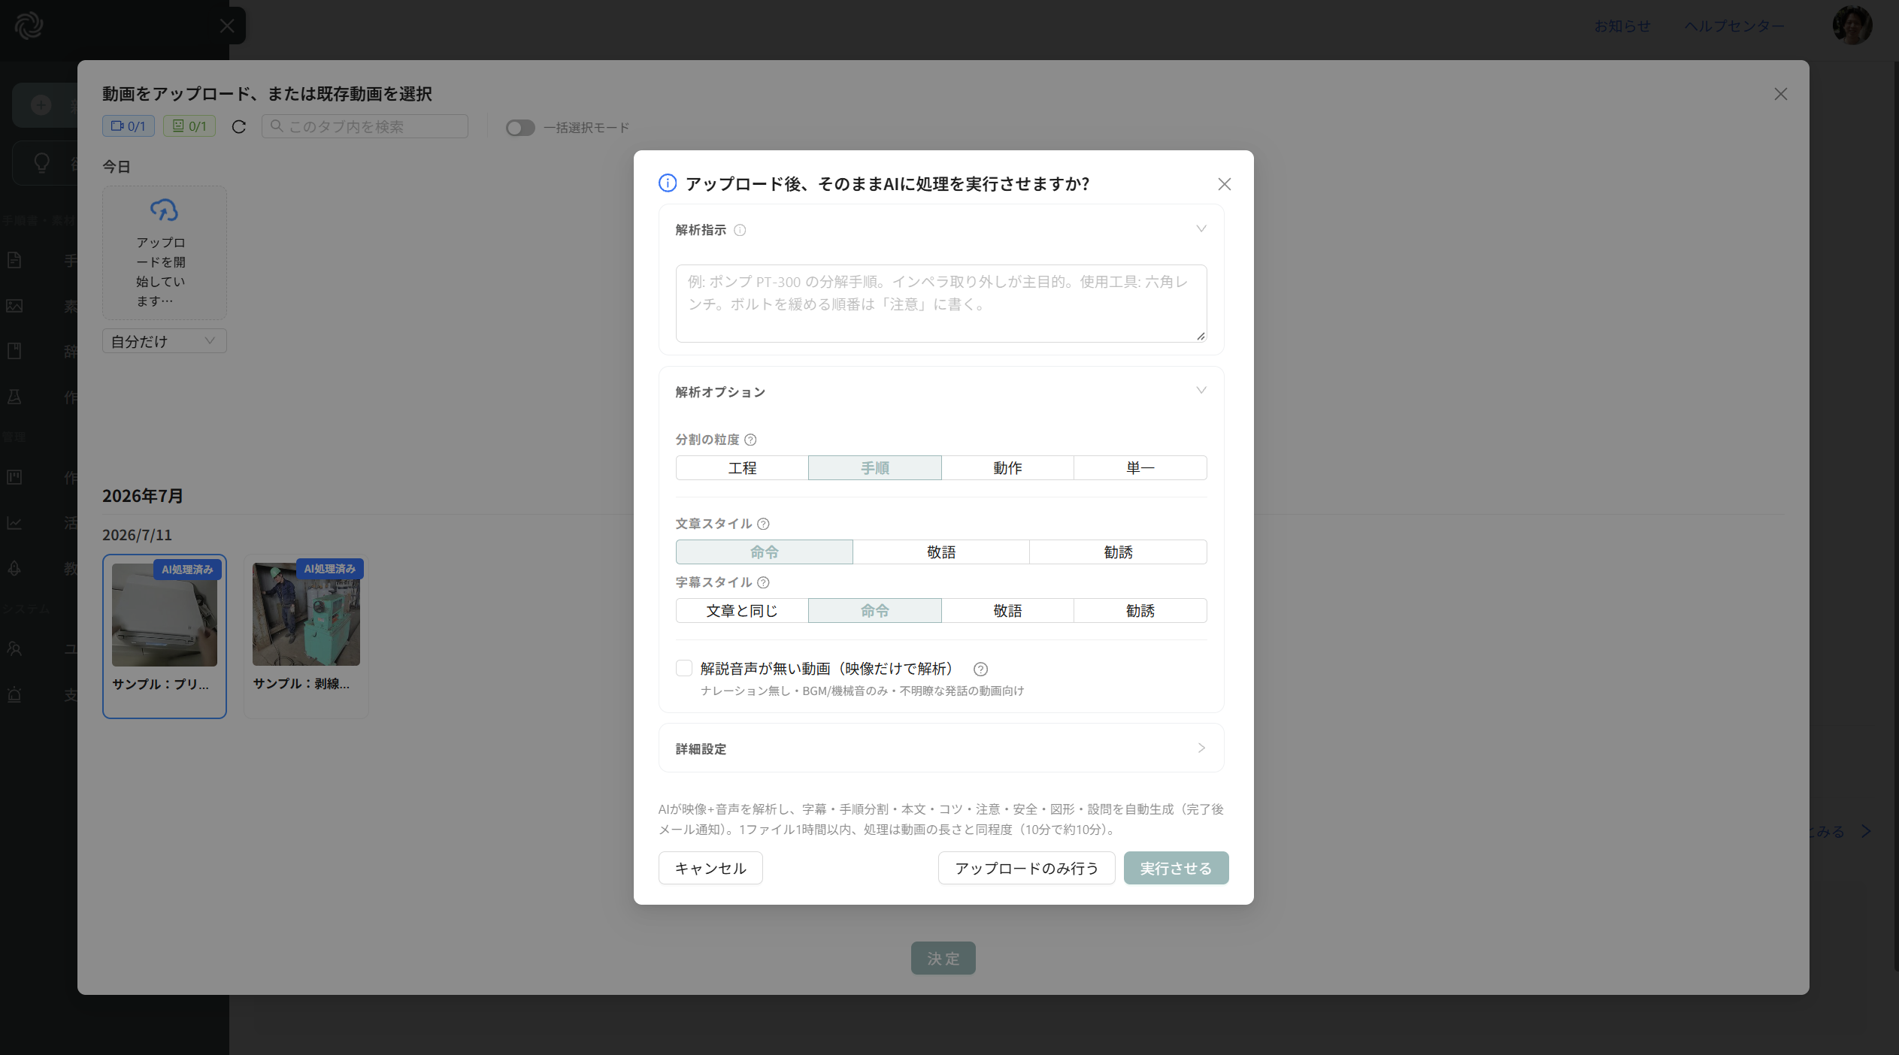Click the lightbulb icon in the sidebar
Image resolution: width=1899 pixels, height=1055 pixels.
pyautogui.click(x=42, y=162)
